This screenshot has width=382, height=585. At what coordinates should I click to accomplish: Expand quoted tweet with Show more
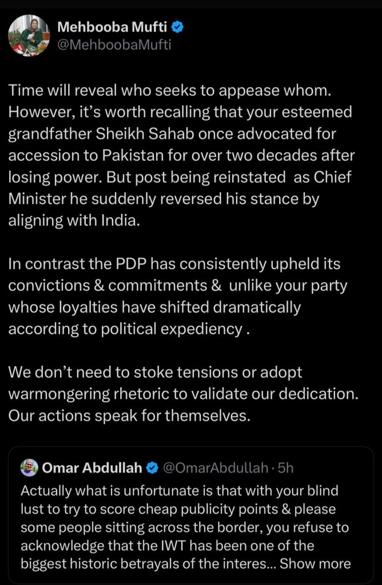(x=315, y=563)
